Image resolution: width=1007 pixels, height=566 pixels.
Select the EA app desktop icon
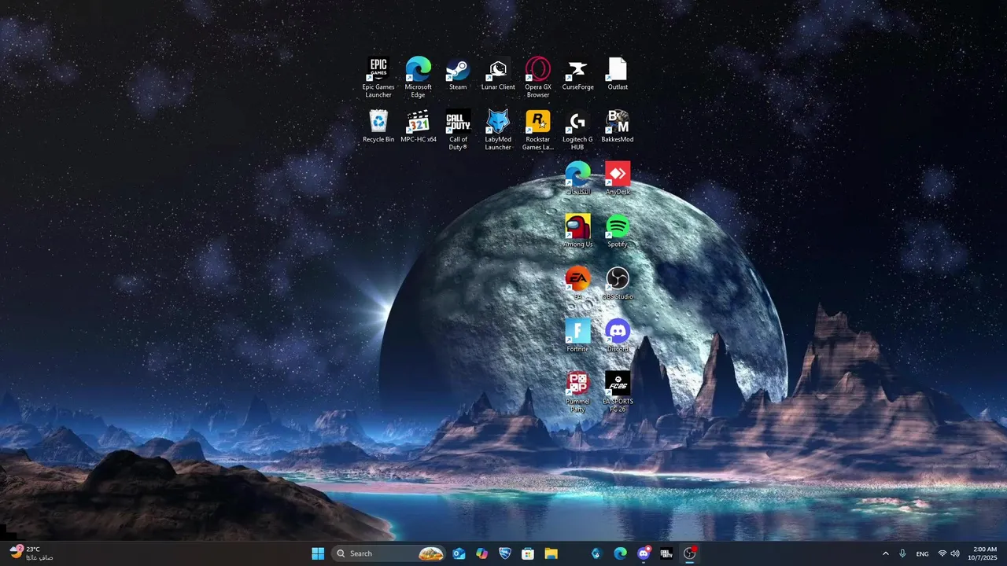[577, 284]
